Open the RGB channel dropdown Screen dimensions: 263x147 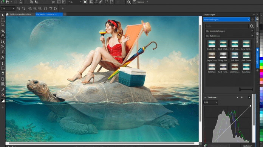click(211, 102)
